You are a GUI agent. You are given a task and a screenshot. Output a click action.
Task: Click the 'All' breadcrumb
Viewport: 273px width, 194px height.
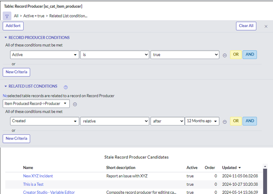pos(16,16)
